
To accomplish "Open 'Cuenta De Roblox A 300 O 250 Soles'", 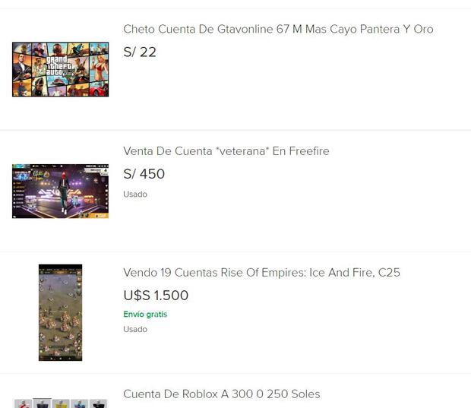I will 222,394.
